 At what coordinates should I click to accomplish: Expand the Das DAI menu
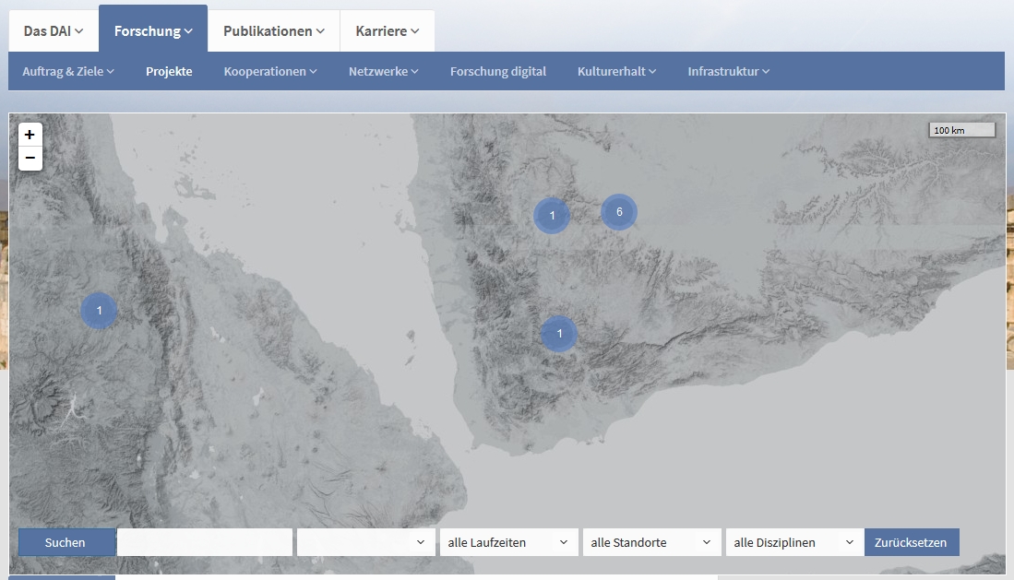pyautogui.click(x=54, y=31)
